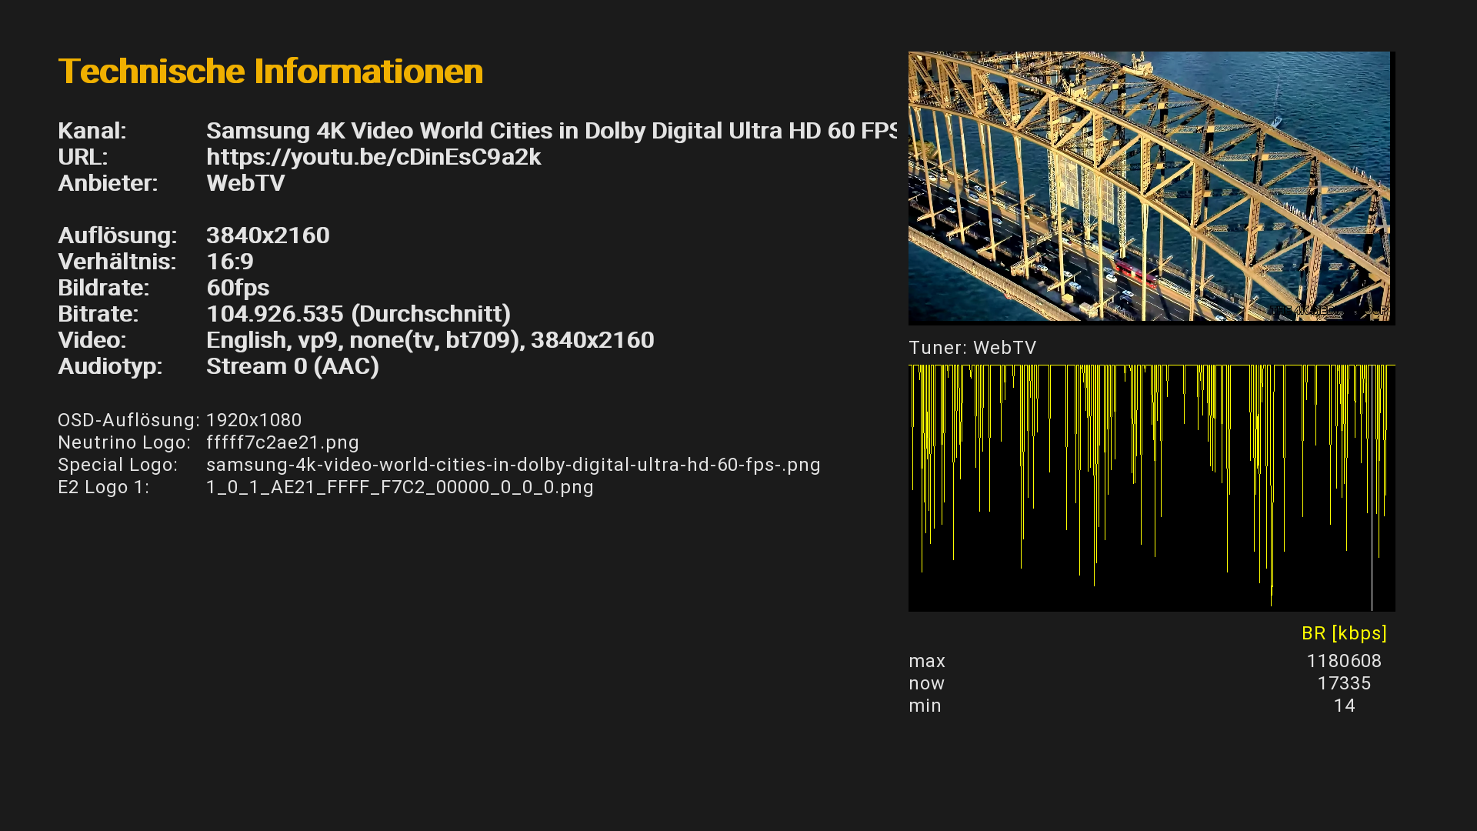Click the Technische Informationen heading

270,72
